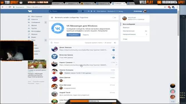The height and width of the screenshot is (104, 186).
Task: Click Подробнее link beside community online notice
Action: pos(84,18)
